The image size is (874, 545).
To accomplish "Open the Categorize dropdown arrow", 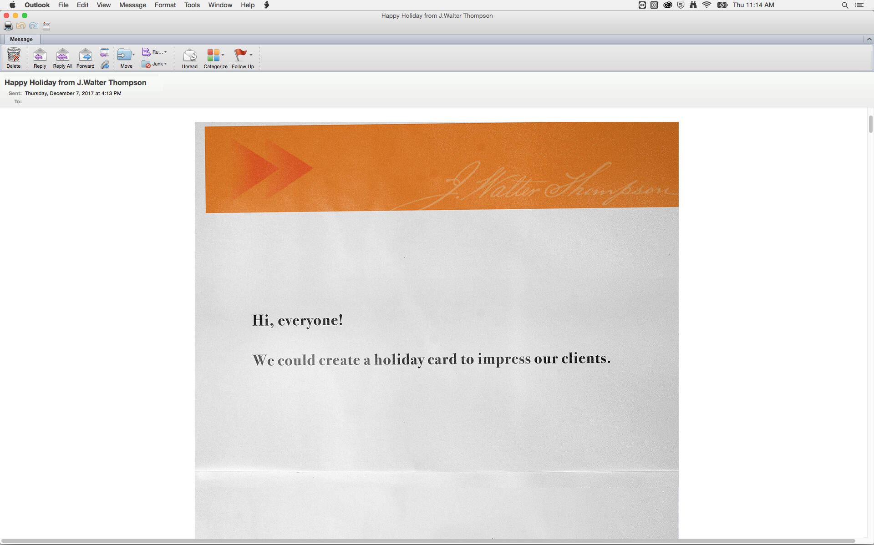I will tap(223, 55).
